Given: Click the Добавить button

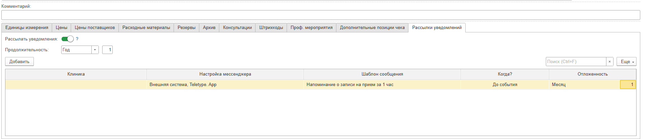Looking at the screenshot, I should click(19, 62).
